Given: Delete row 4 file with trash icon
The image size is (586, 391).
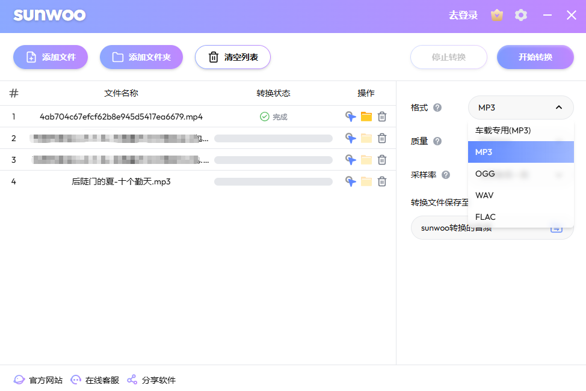Looking at the screenshot, I should point(382,181).
